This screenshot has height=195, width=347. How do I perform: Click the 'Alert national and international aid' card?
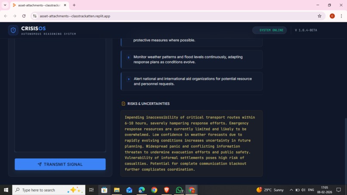click(192, 81)
